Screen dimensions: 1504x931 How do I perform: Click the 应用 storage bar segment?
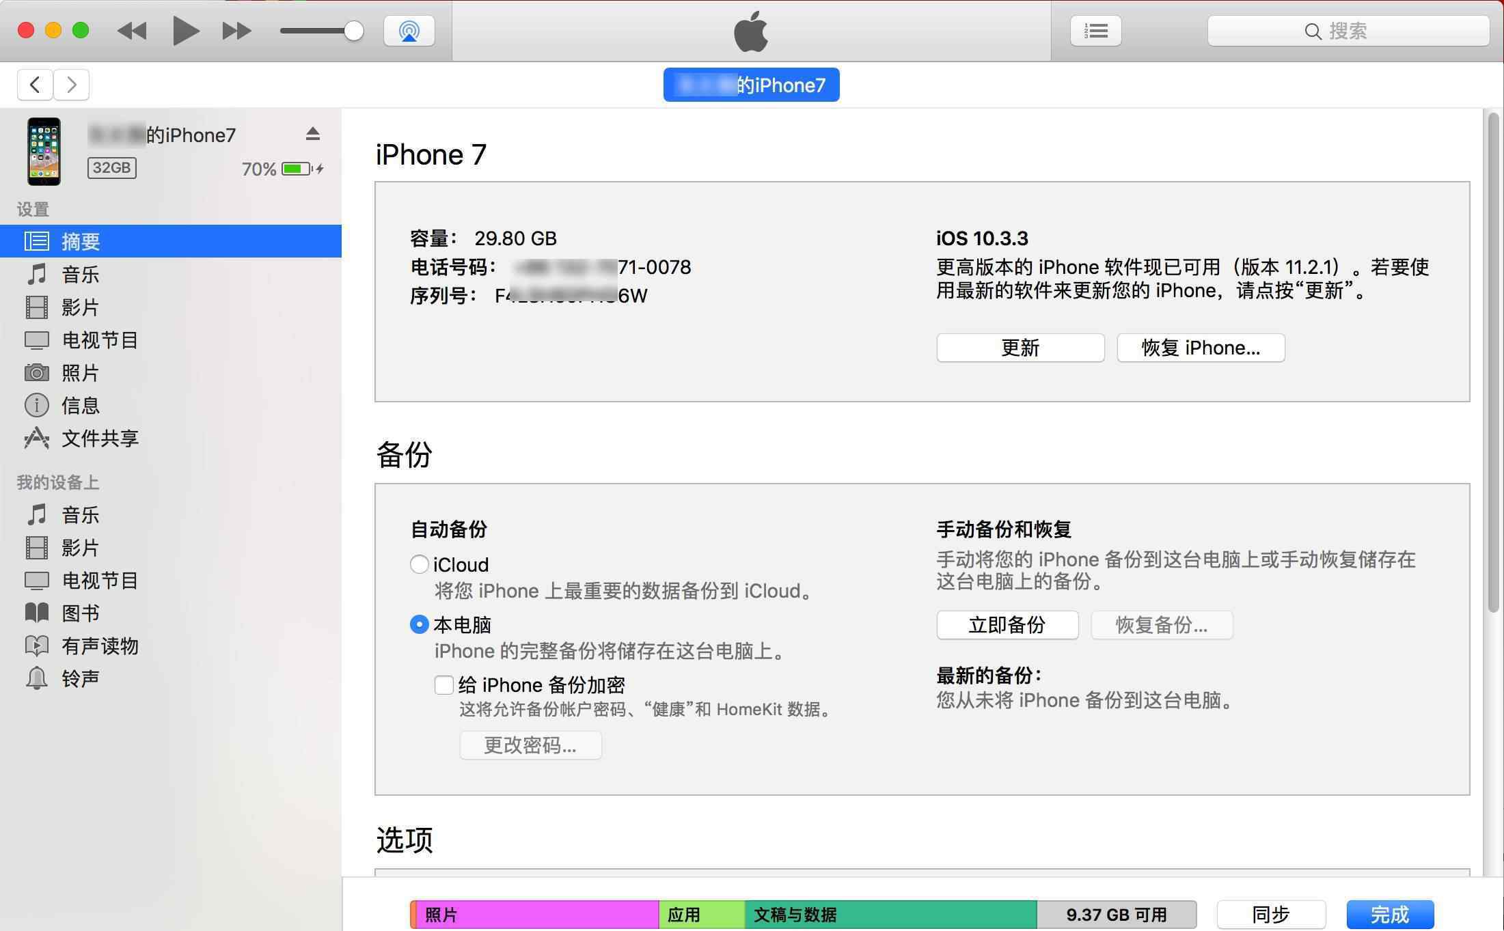click(x=702, y=915)
